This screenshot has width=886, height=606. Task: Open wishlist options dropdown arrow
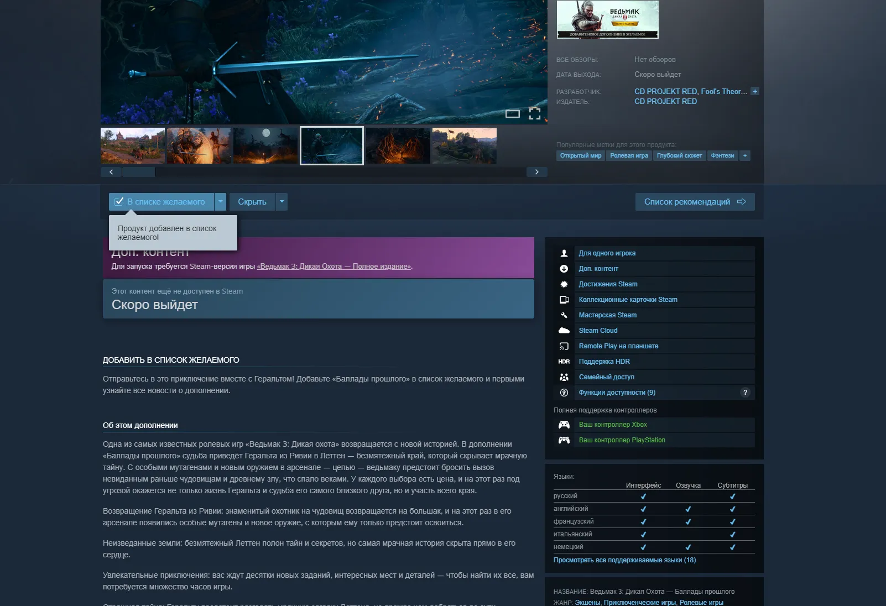click(220, 202)
